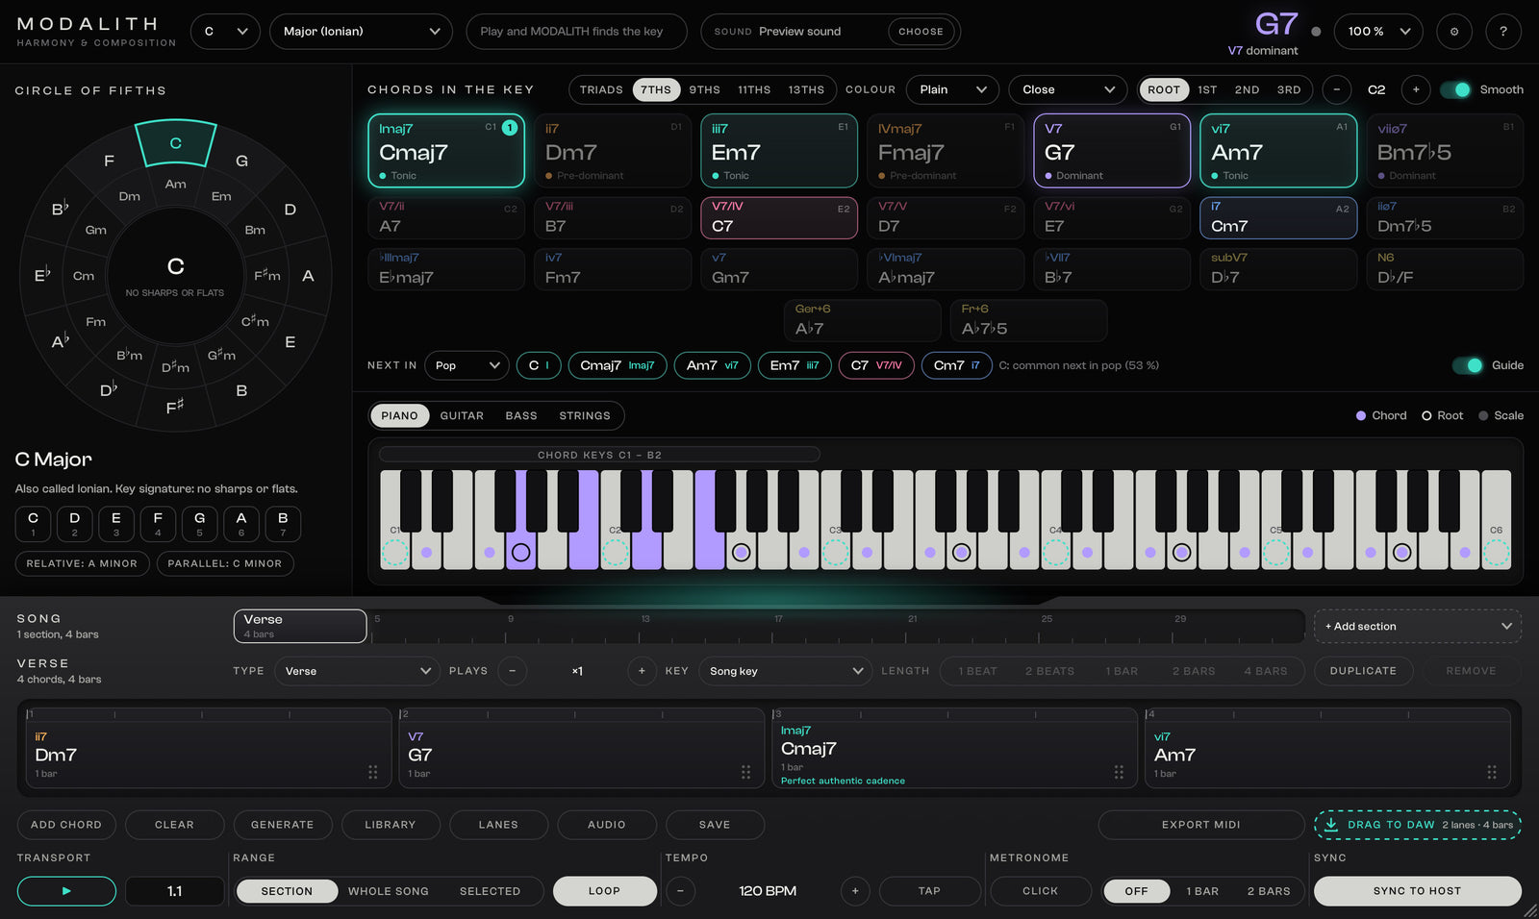Viewport: 1539px width, 919px height.
Task: Click the 1.1 transport position field
Action: tap(174, 891)
